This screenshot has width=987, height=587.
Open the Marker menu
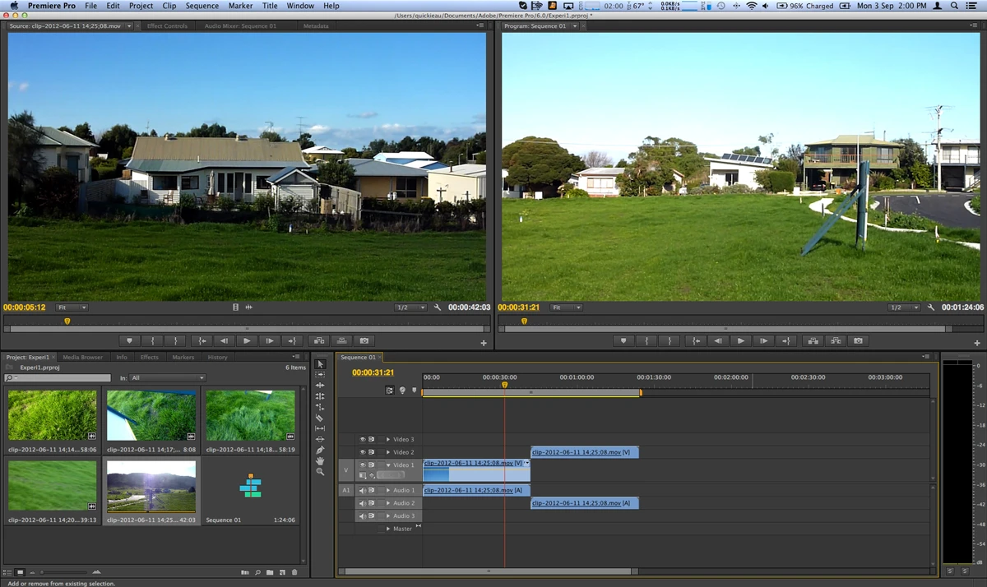point(240,6)
